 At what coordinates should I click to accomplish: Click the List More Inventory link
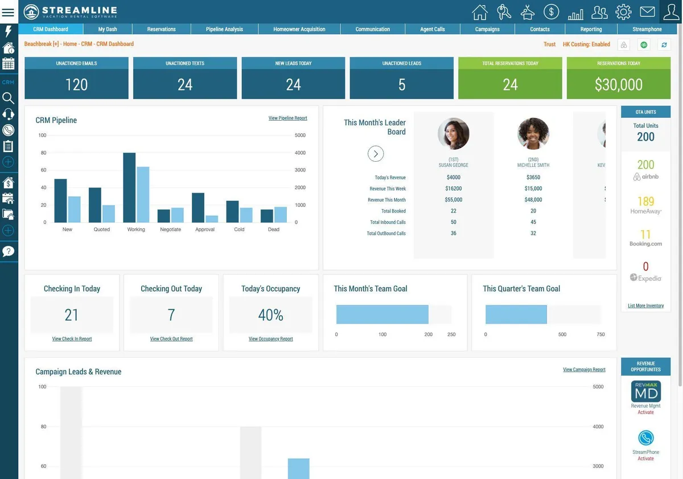tap(646, 306)
